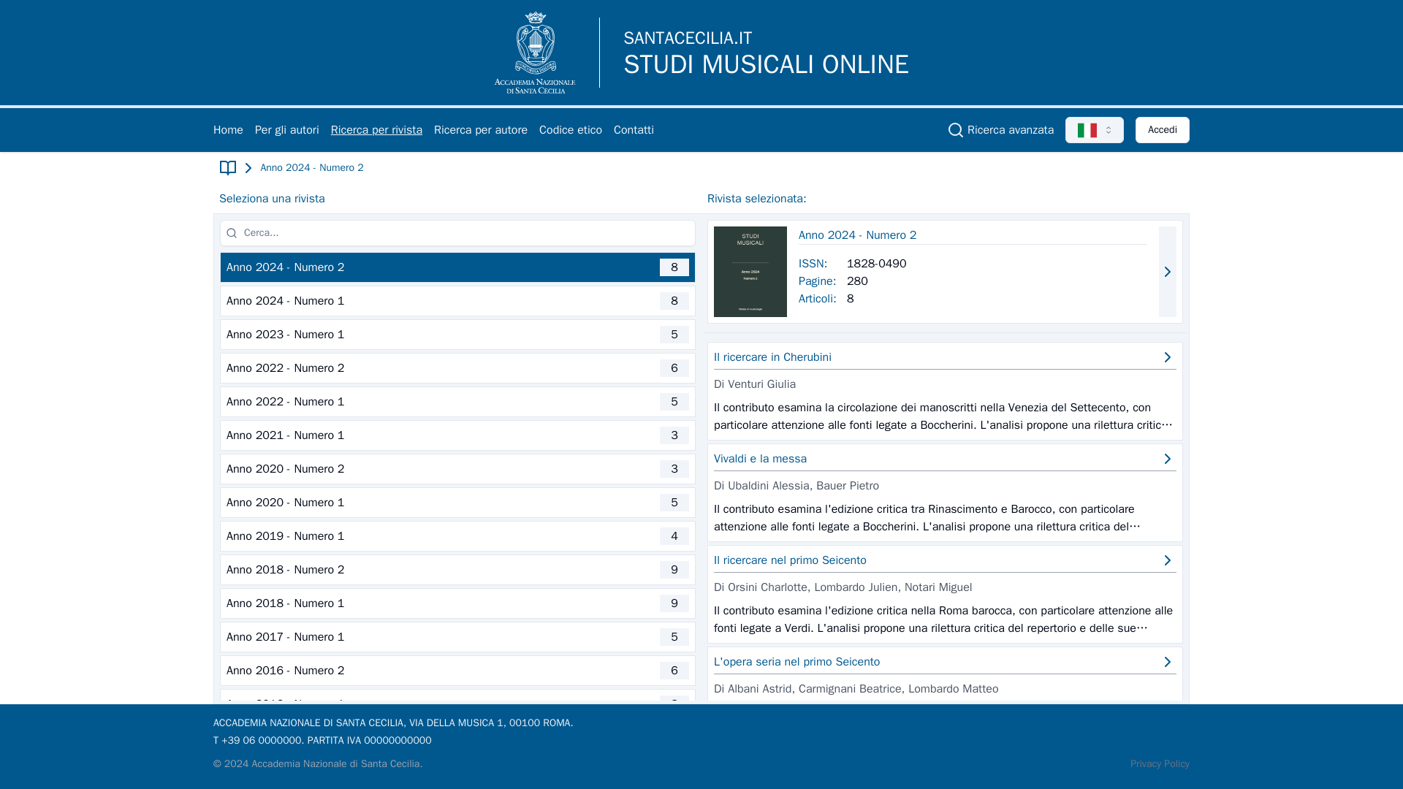The image size is (1403, 789).
Task: Click the STUDI MUSICALI ONLINE header title
Action: click(x=766, y=64)
